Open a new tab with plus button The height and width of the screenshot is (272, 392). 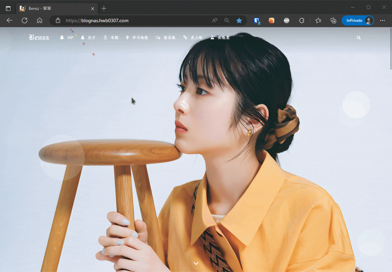coord(104,8)
